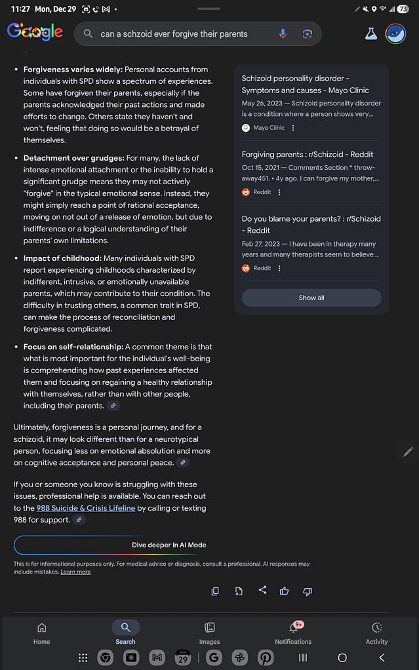Screen dimensions: 419x670
Task: Switch to the Images tab
Action: click(x=209, y=633)
